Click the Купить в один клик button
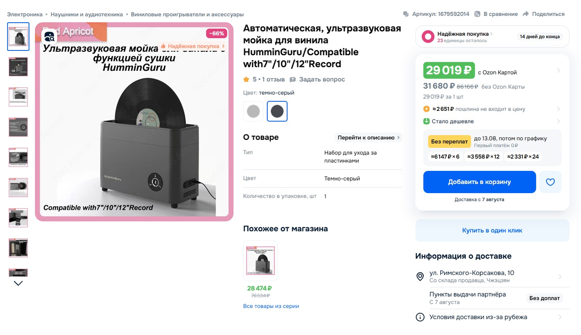The image size is (581, 335). [x=492, y=230]
